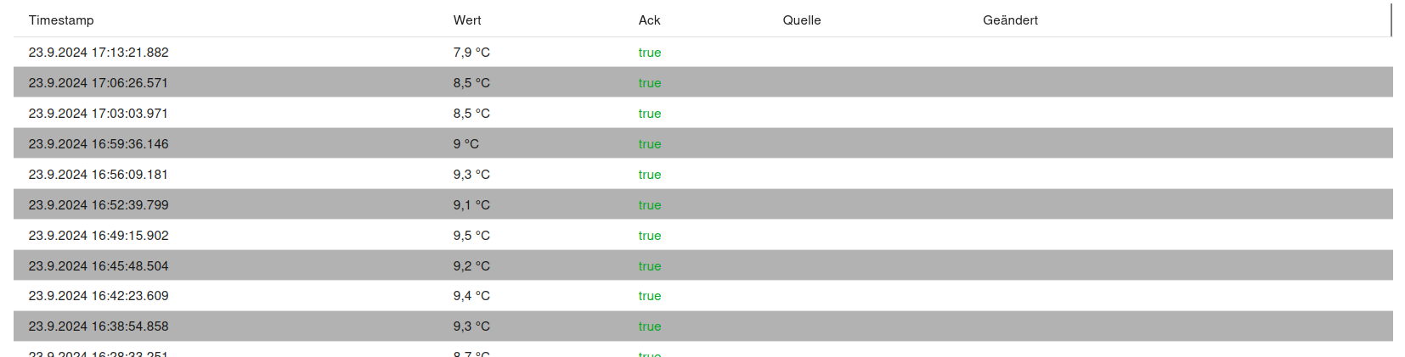The height and width of the screenshot is (357, 1405).
Task: Select the row with timestamp 16:38:54.858
Action: 702,326
